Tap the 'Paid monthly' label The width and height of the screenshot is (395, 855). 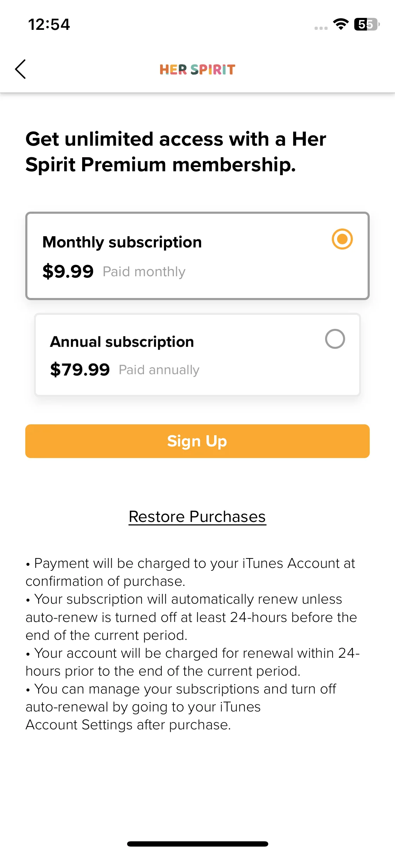[144, 272]
